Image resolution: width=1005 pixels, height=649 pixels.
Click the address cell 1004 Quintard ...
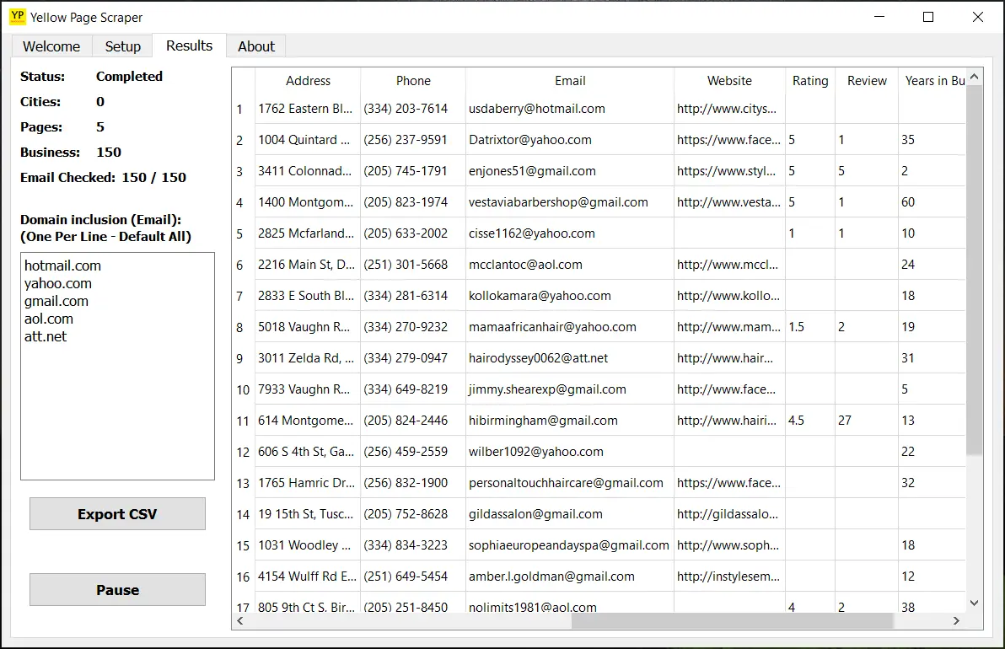308,140
